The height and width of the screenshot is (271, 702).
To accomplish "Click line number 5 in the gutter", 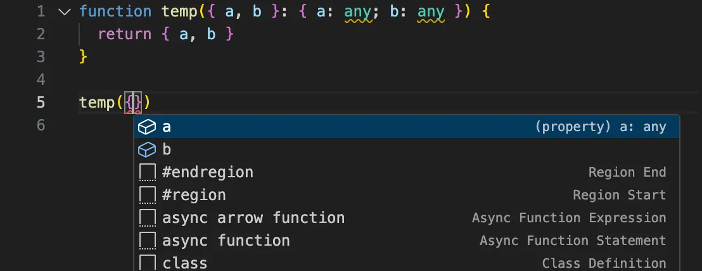I will [x=41, y=103].
